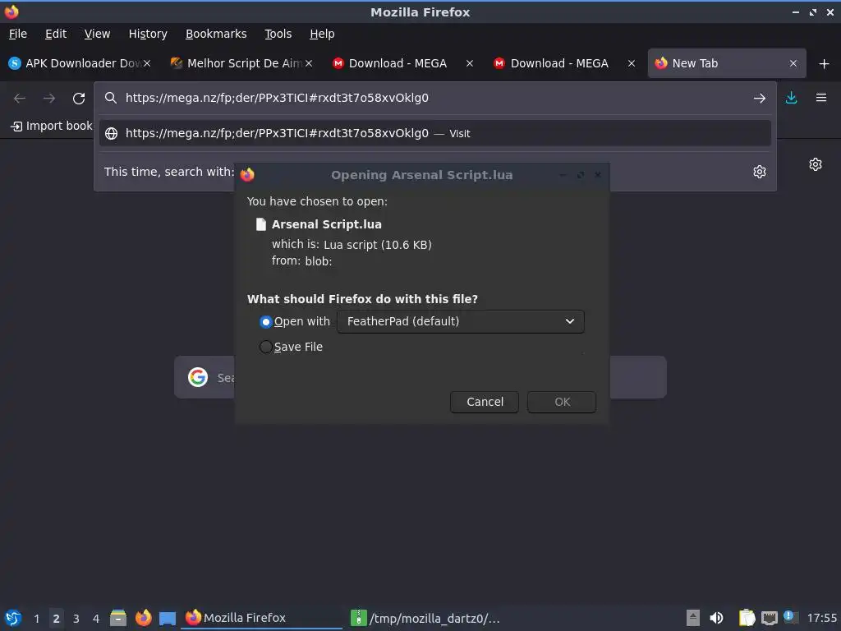This screenshot has height=631, width=841.
Task: Click the Arsenal Script.lua file name
Action: pos(327,224)
